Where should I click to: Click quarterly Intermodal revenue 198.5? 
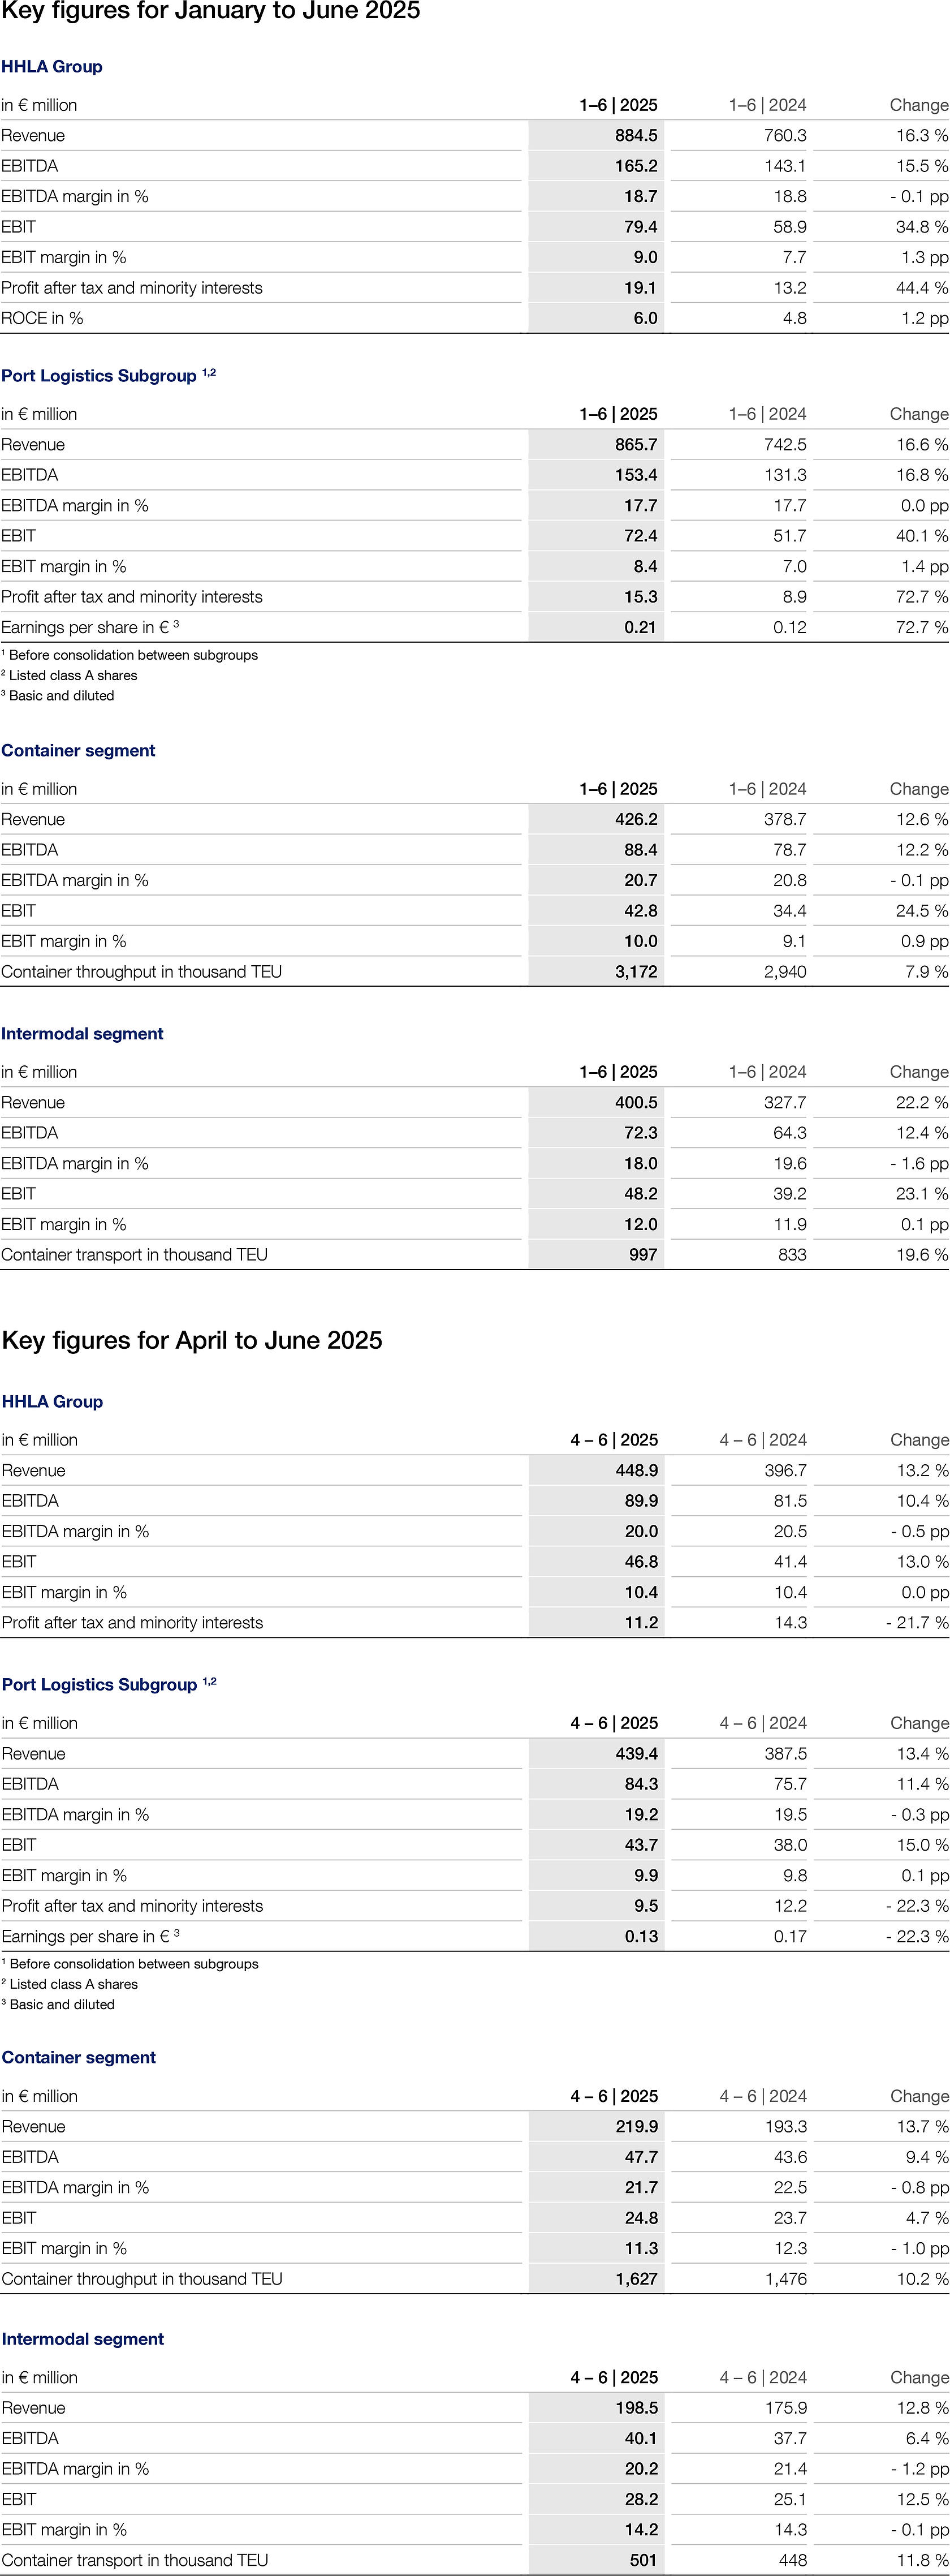[x=637, y=2408]
